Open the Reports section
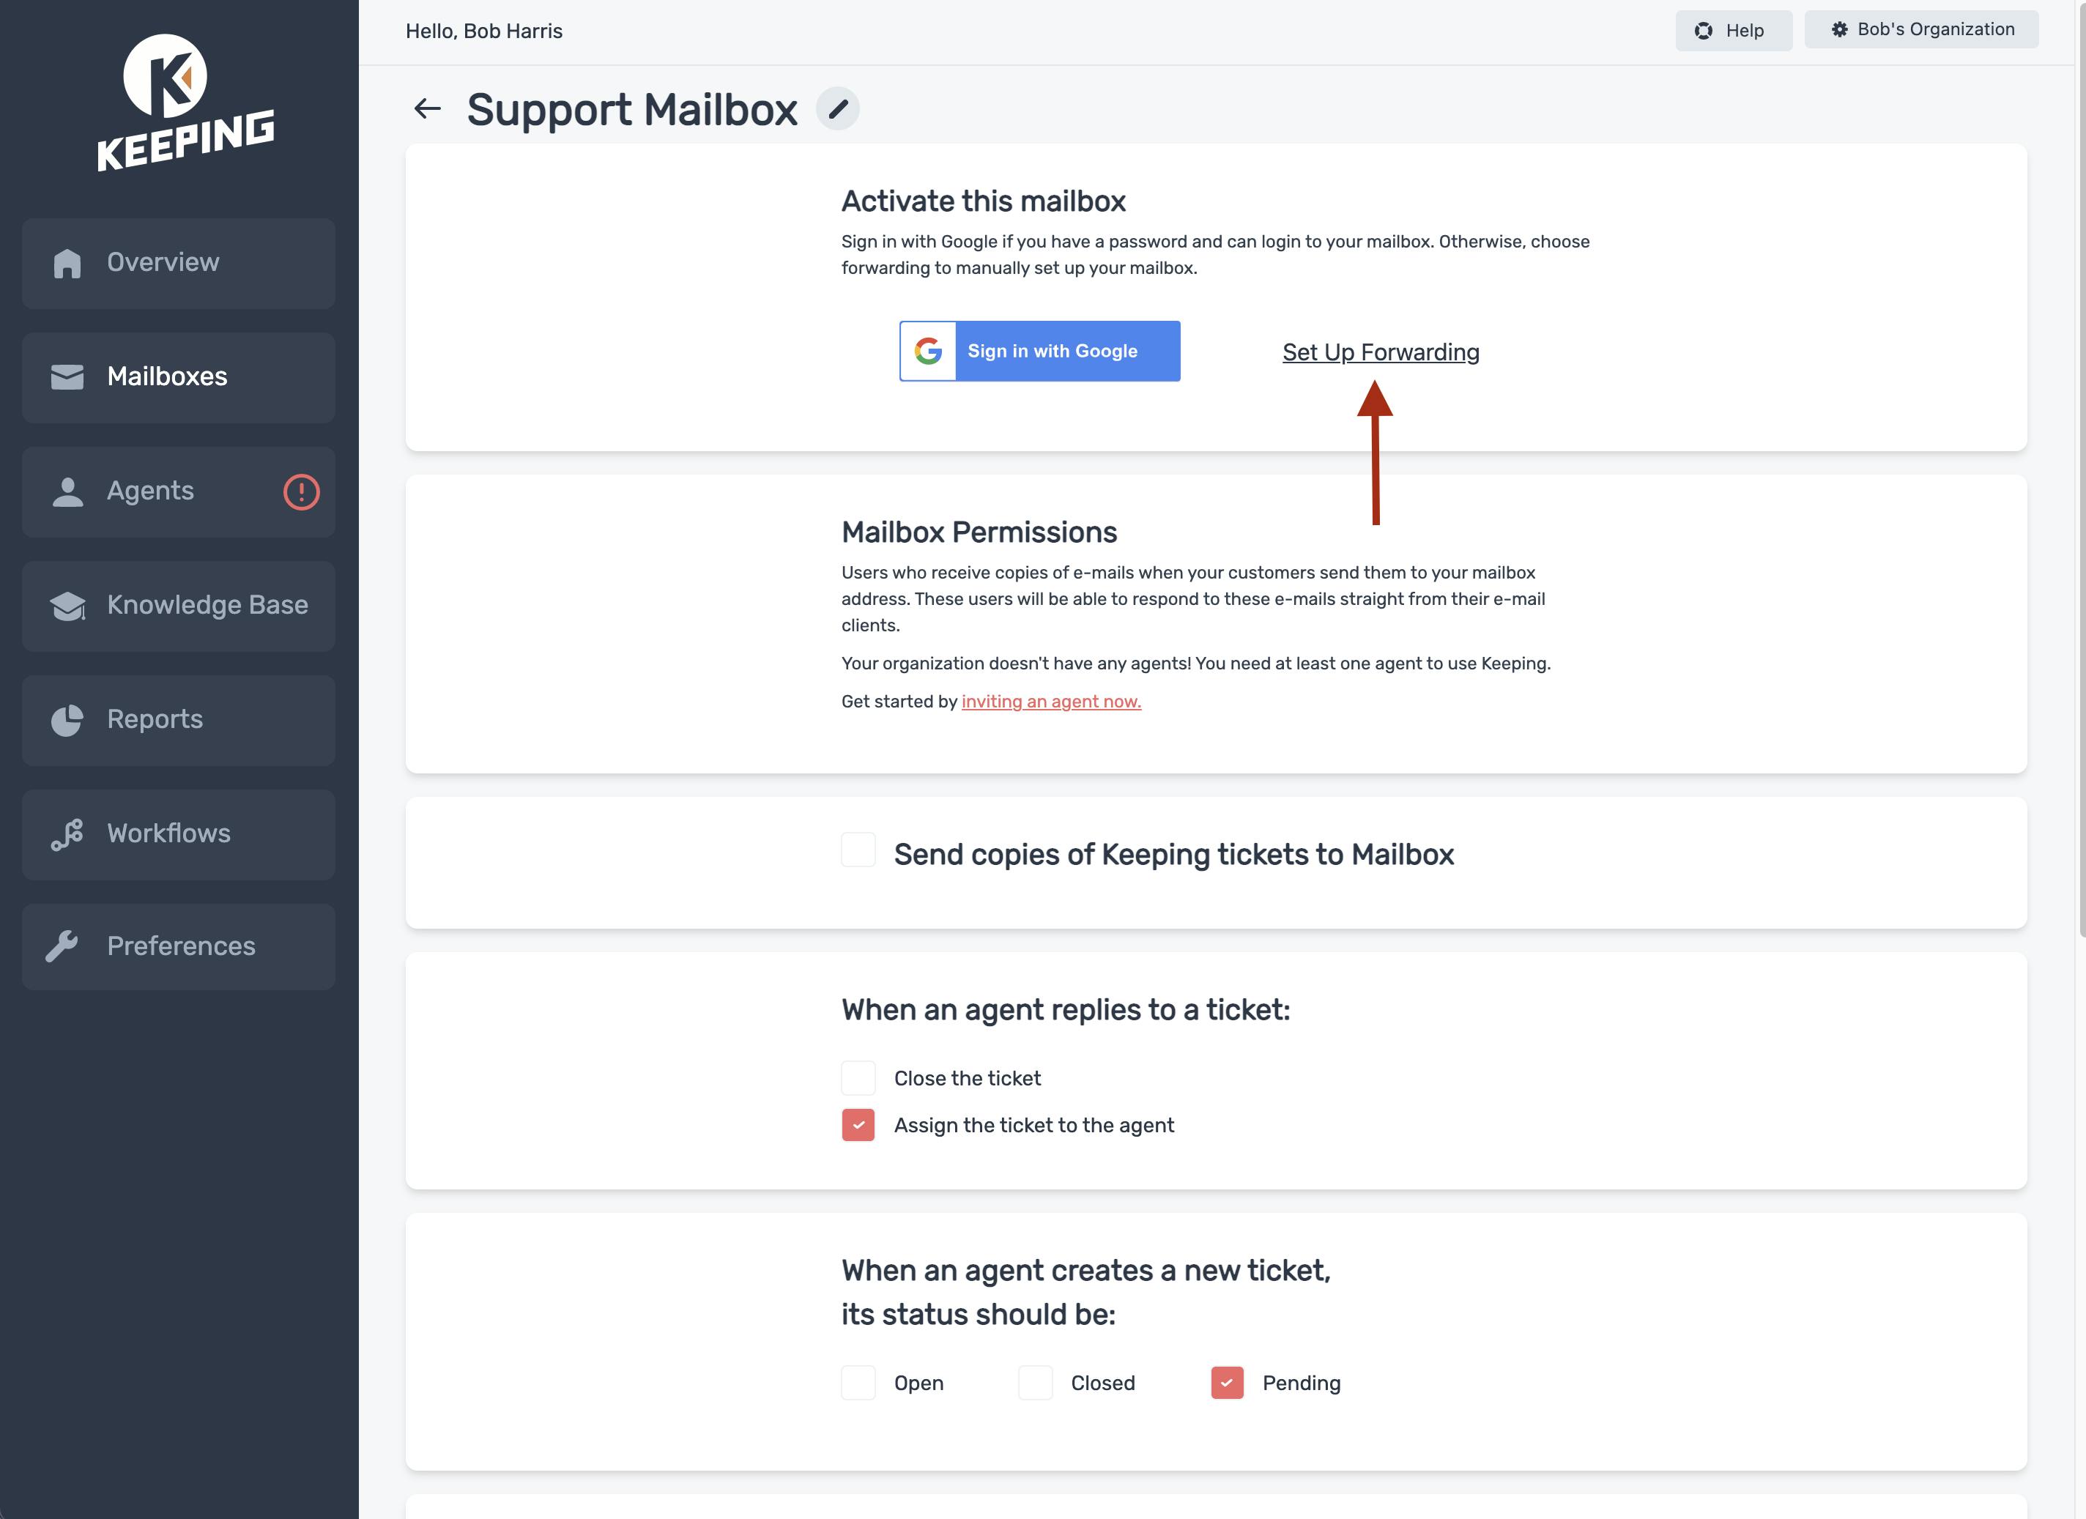Viewport: 2086px width, 1519px height. pyautogui.click(x=179, y=720)
